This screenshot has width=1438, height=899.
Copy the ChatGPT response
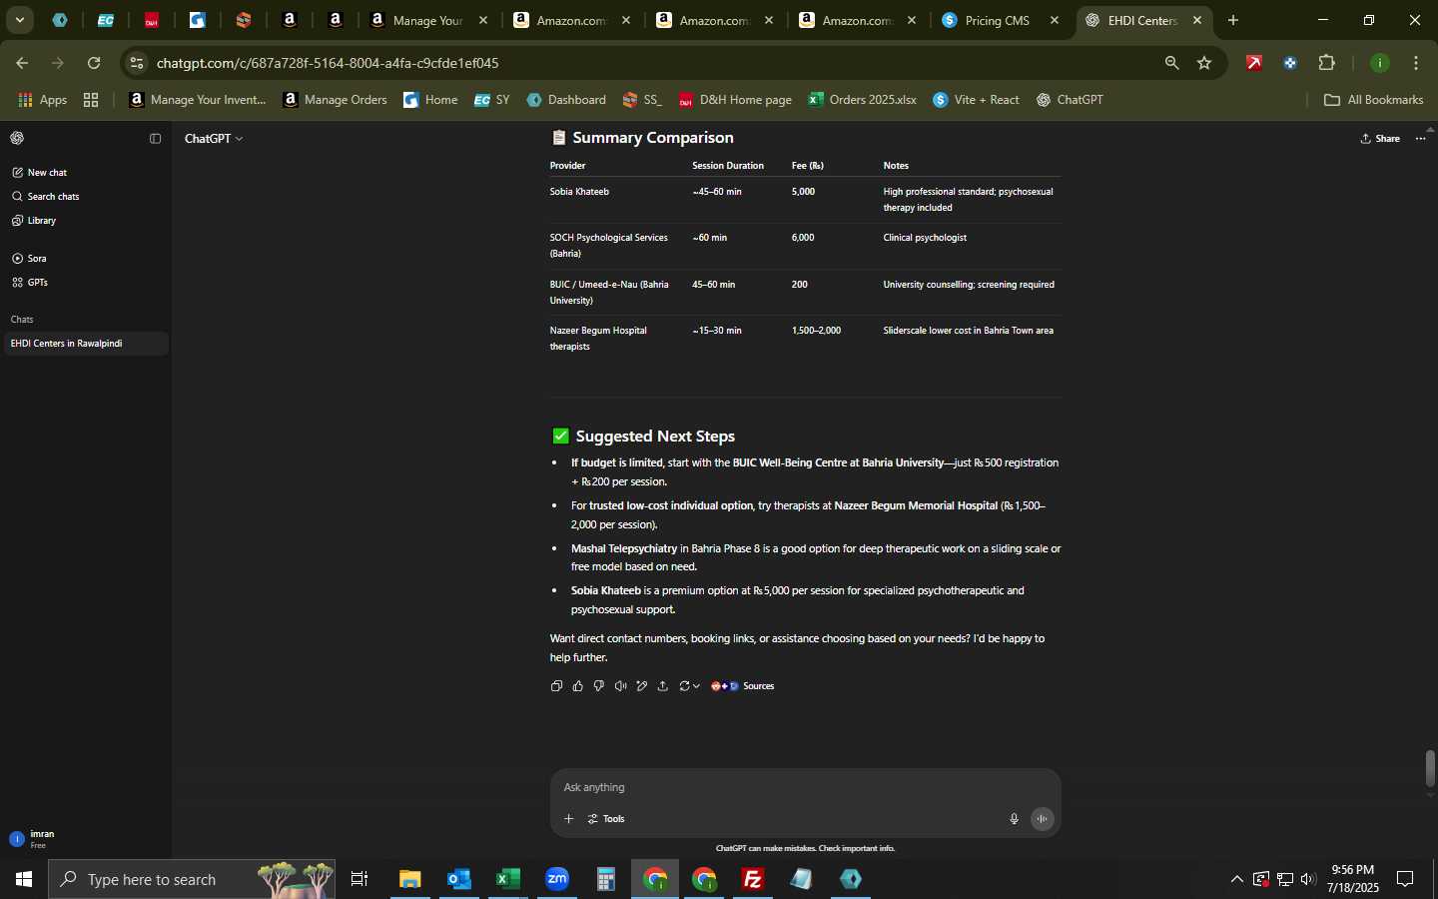click(x=556, y=686)
